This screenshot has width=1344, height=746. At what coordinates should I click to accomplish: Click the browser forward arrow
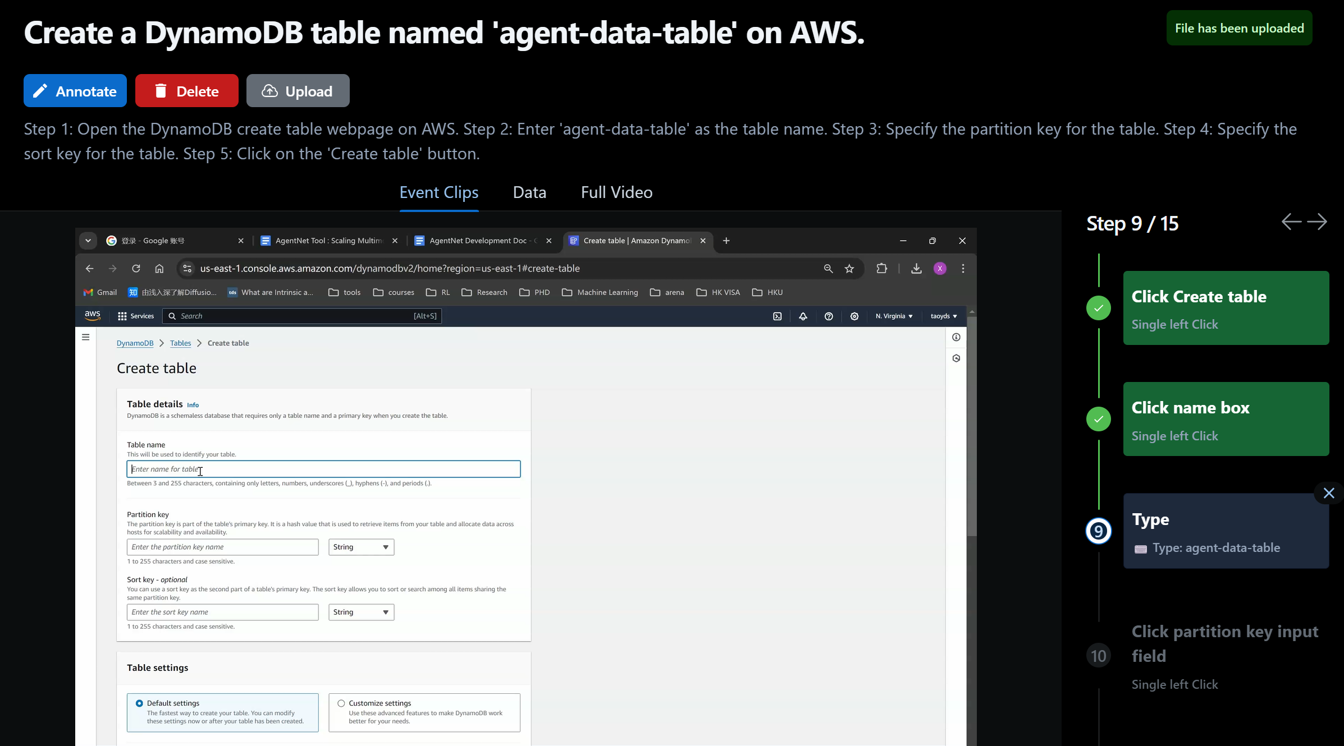coord(113,269)
